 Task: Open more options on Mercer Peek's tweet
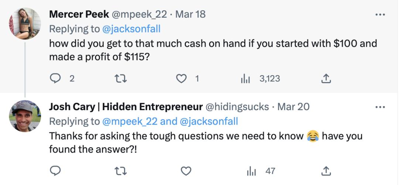[x=380, y=14]
